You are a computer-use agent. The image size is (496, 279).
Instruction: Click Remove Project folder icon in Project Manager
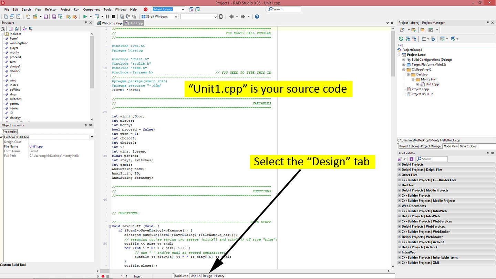pos(423,30)
